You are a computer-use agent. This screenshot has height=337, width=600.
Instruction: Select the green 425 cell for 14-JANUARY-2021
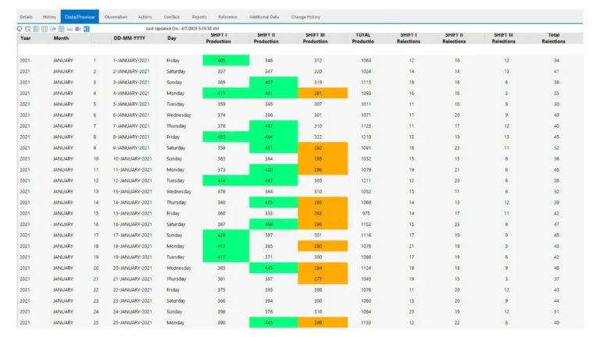point(273,203)
